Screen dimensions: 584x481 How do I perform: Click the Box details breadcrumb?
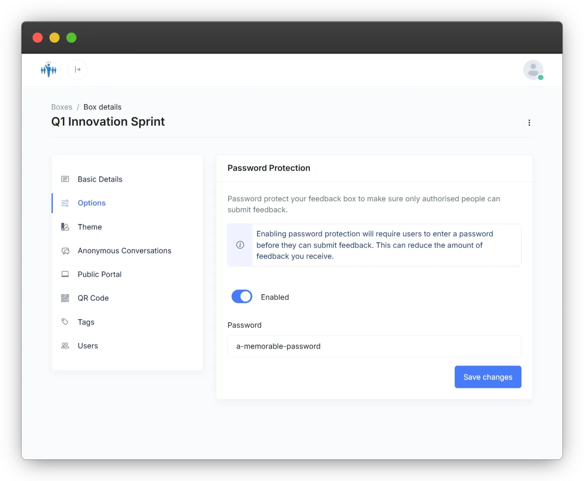[102, 107]
